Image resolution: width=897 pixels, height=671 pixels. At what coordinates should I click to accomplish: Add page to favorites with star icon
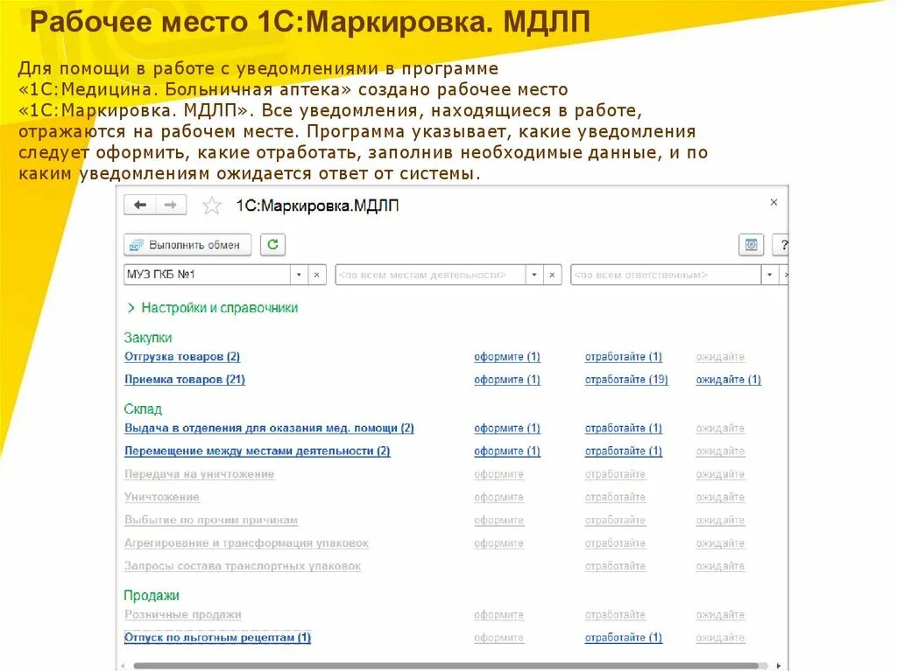(x=212, y=206)
